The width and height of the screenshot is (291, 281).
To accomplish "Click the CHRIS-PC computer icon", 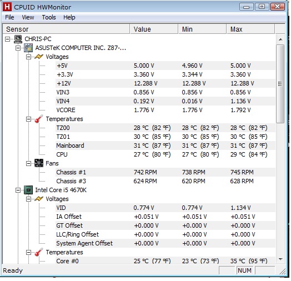I will [18, 39].
